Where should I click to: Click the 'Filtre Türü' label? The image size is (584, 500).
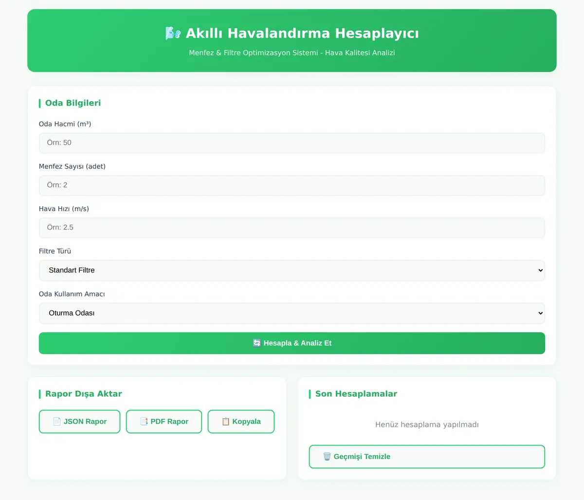pyautogui.click(x=55, y=251)
